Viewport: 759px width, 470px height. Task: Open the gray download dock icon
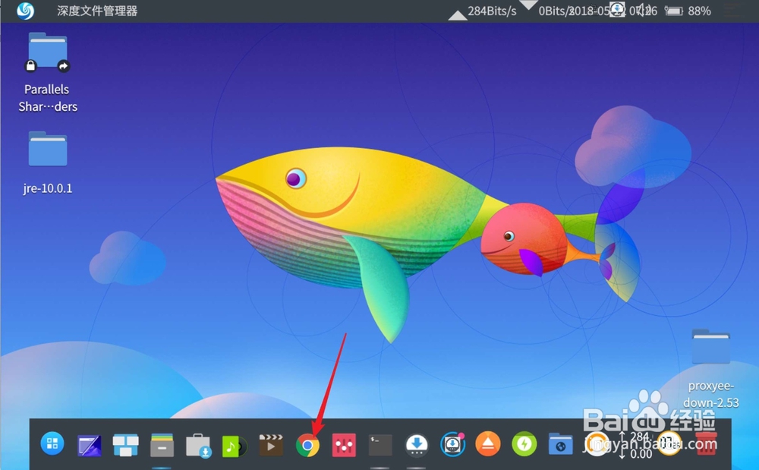click(417, 445)
